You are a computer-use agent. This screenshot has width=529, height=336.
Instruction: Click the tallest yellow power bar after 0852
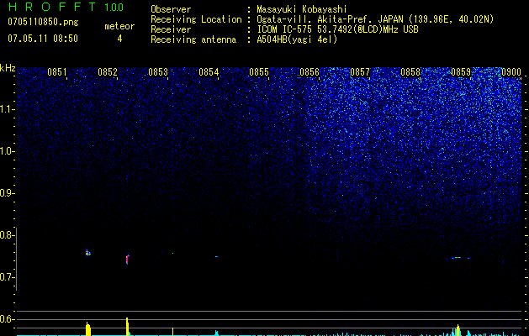128,326
